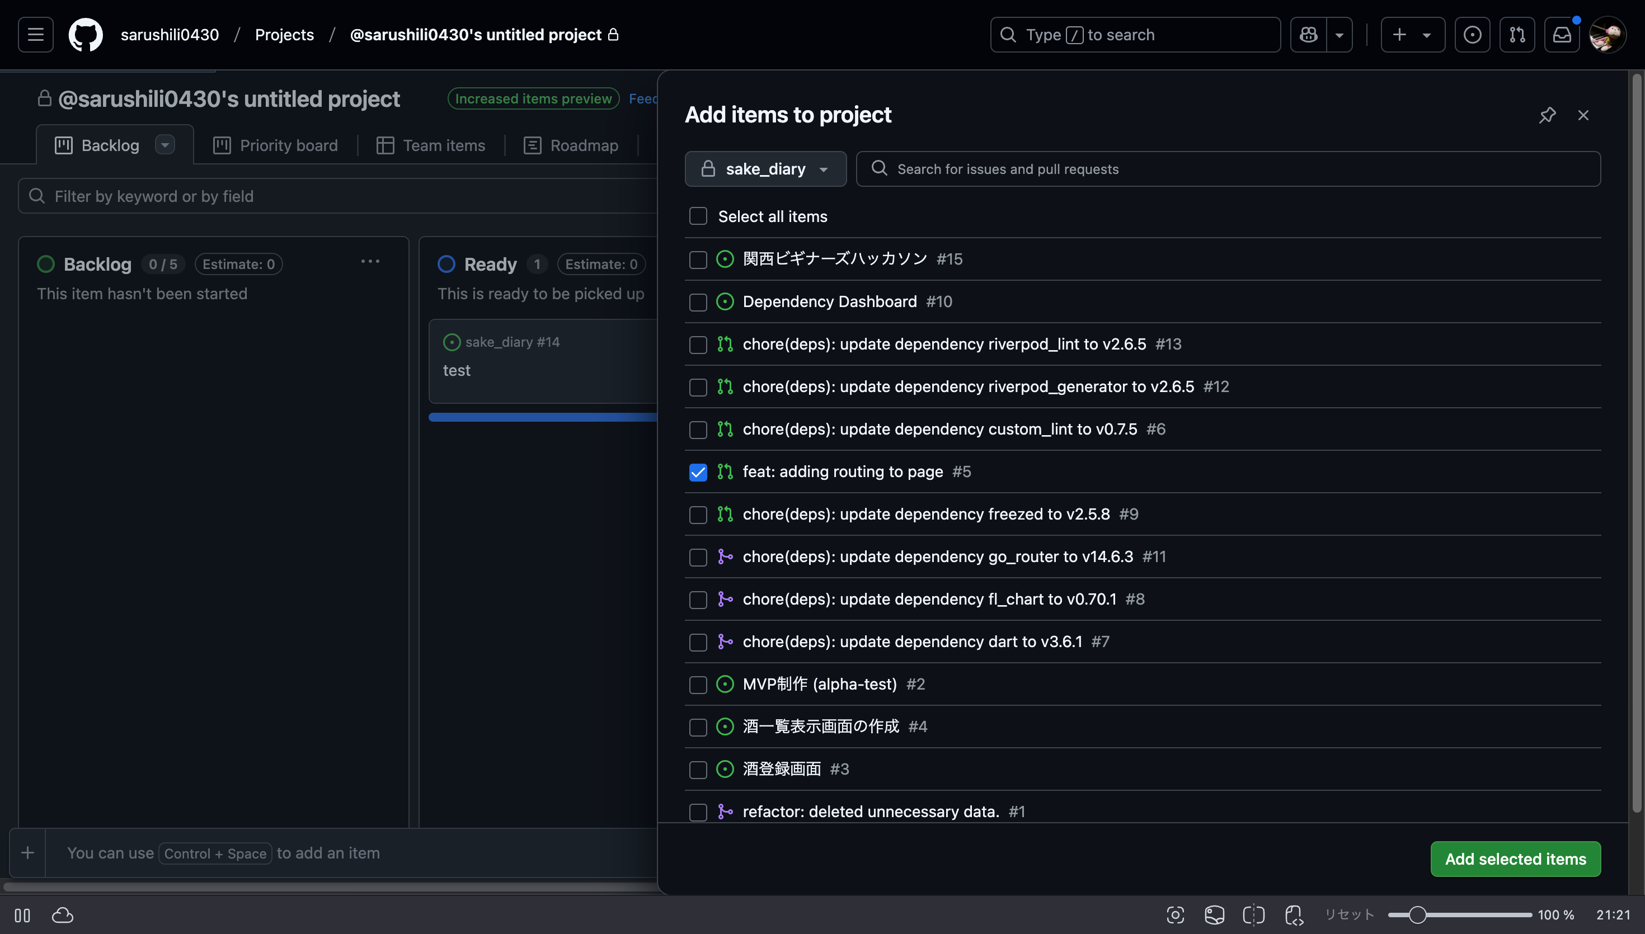
Task: Open Backlog column three-dot menu
Action: [x=370, y=262]
